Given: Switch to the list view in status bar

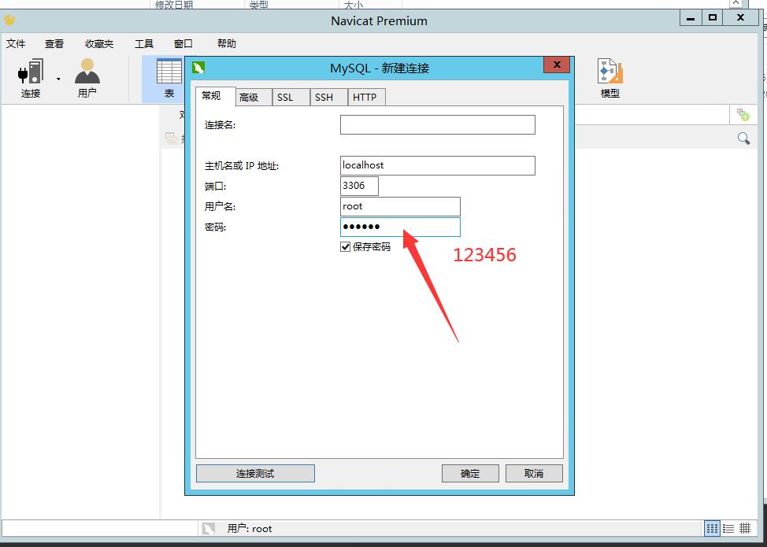Looking at the screenshot, I should coord(728,529).
